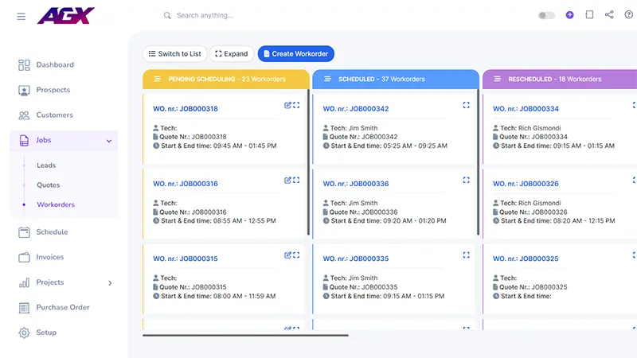
Task: Click the purple plus icon in the top bar
Action: (569, 15)
